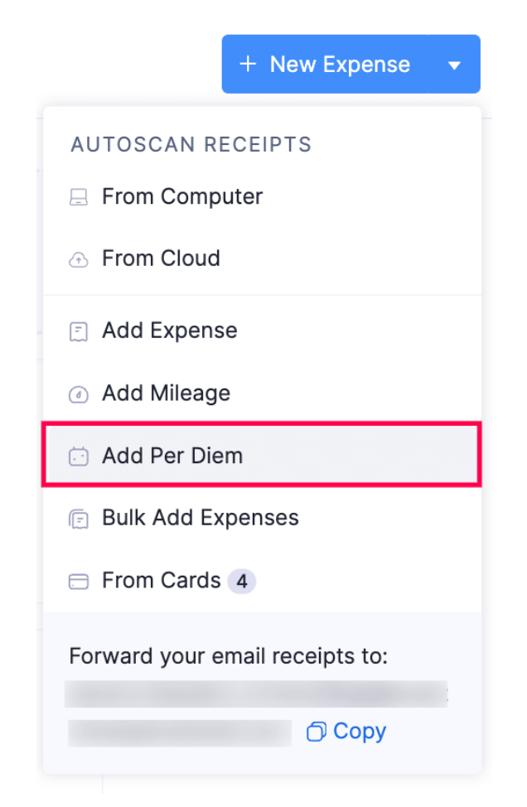Viewport: 527px width, 807px height.
Task: Click the cloud upload icon beside From Cloud
Action: (79, 259)
